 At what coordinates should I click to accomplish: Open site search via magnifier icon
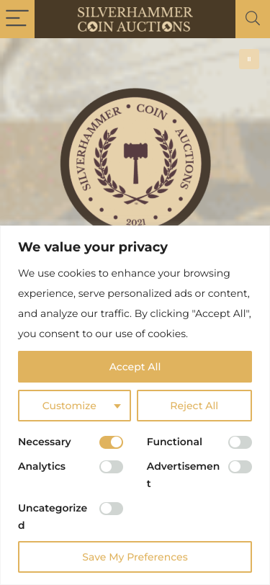[253, 19]
